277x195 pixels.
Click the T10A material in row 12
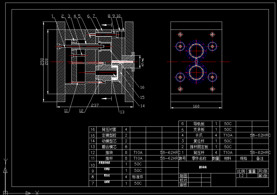[138, 153]
